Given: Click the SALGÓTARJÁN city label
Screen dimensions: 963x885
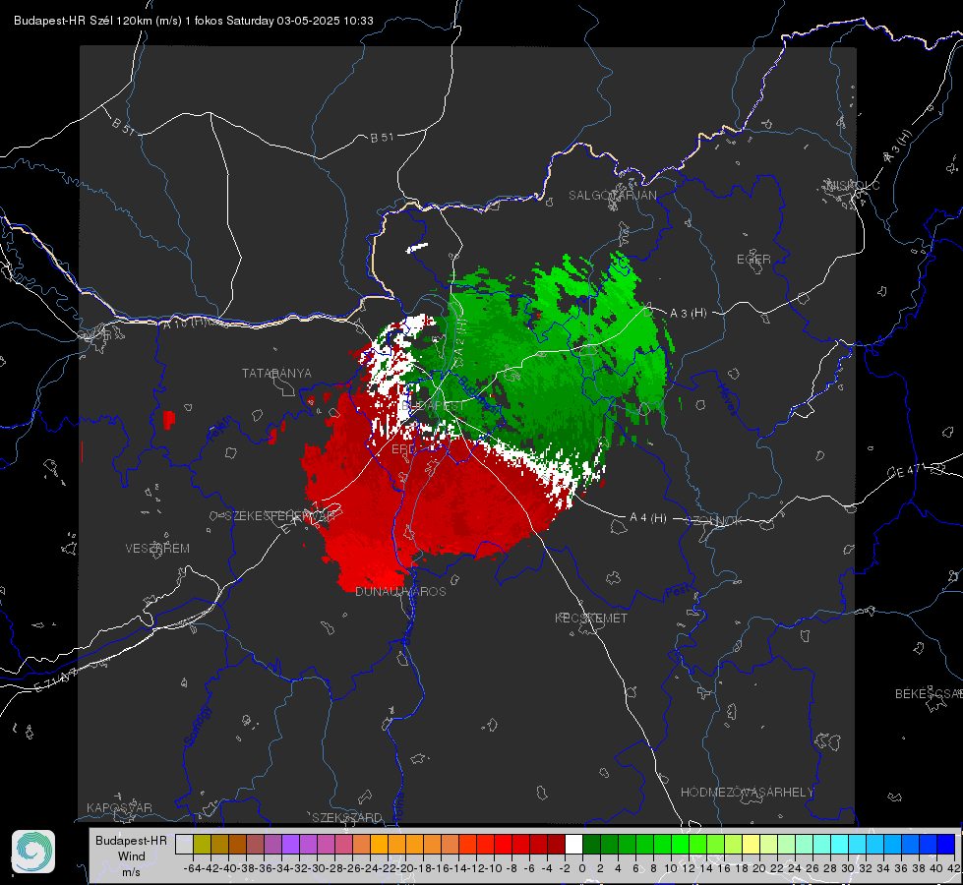Looking at the screenshot, I should 612,196.
